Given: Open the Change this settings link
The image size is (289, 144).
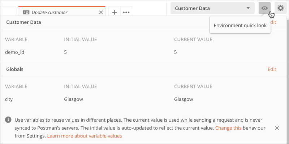Looking at the screenshot, I should point(228,128).
